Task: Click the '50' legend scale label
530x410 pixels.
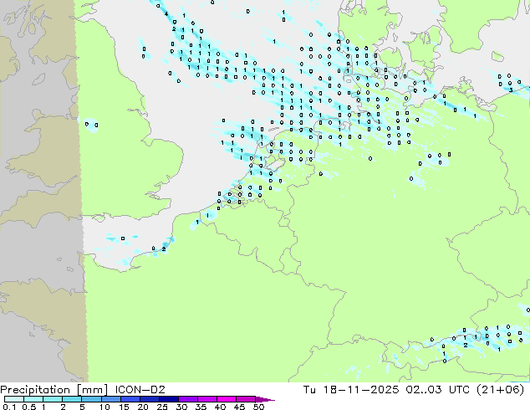Action: click(259, 407)
